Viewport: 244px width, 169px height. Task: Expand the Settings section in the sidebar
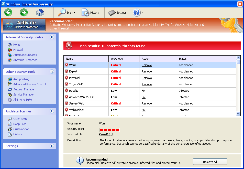(52, 146)
